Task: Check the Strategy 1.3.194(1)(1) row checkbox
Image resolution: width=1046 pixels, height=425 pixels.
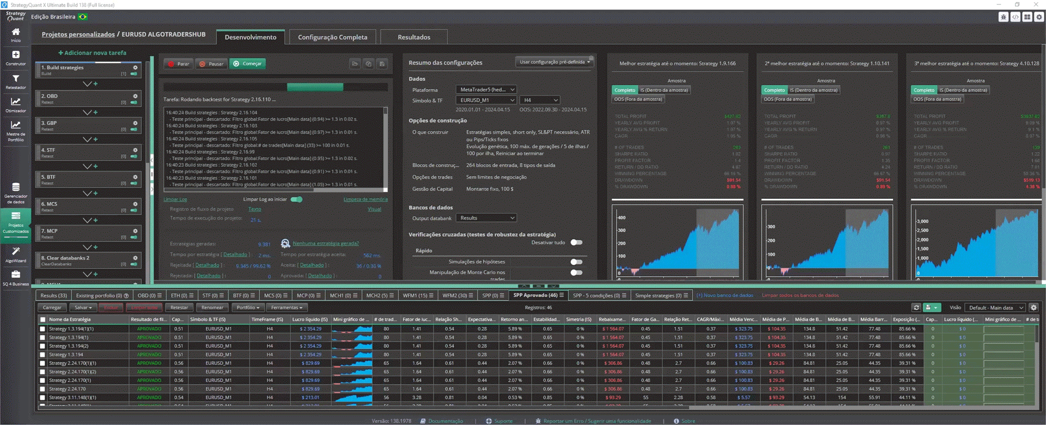Action: [42, 329]
